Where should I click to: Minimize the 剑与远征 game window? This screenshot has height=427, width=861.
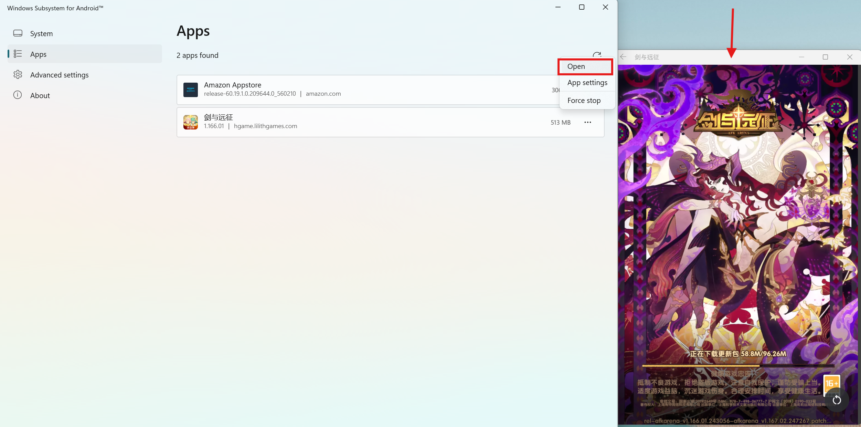pyautogui.click(x=801, y=57)
